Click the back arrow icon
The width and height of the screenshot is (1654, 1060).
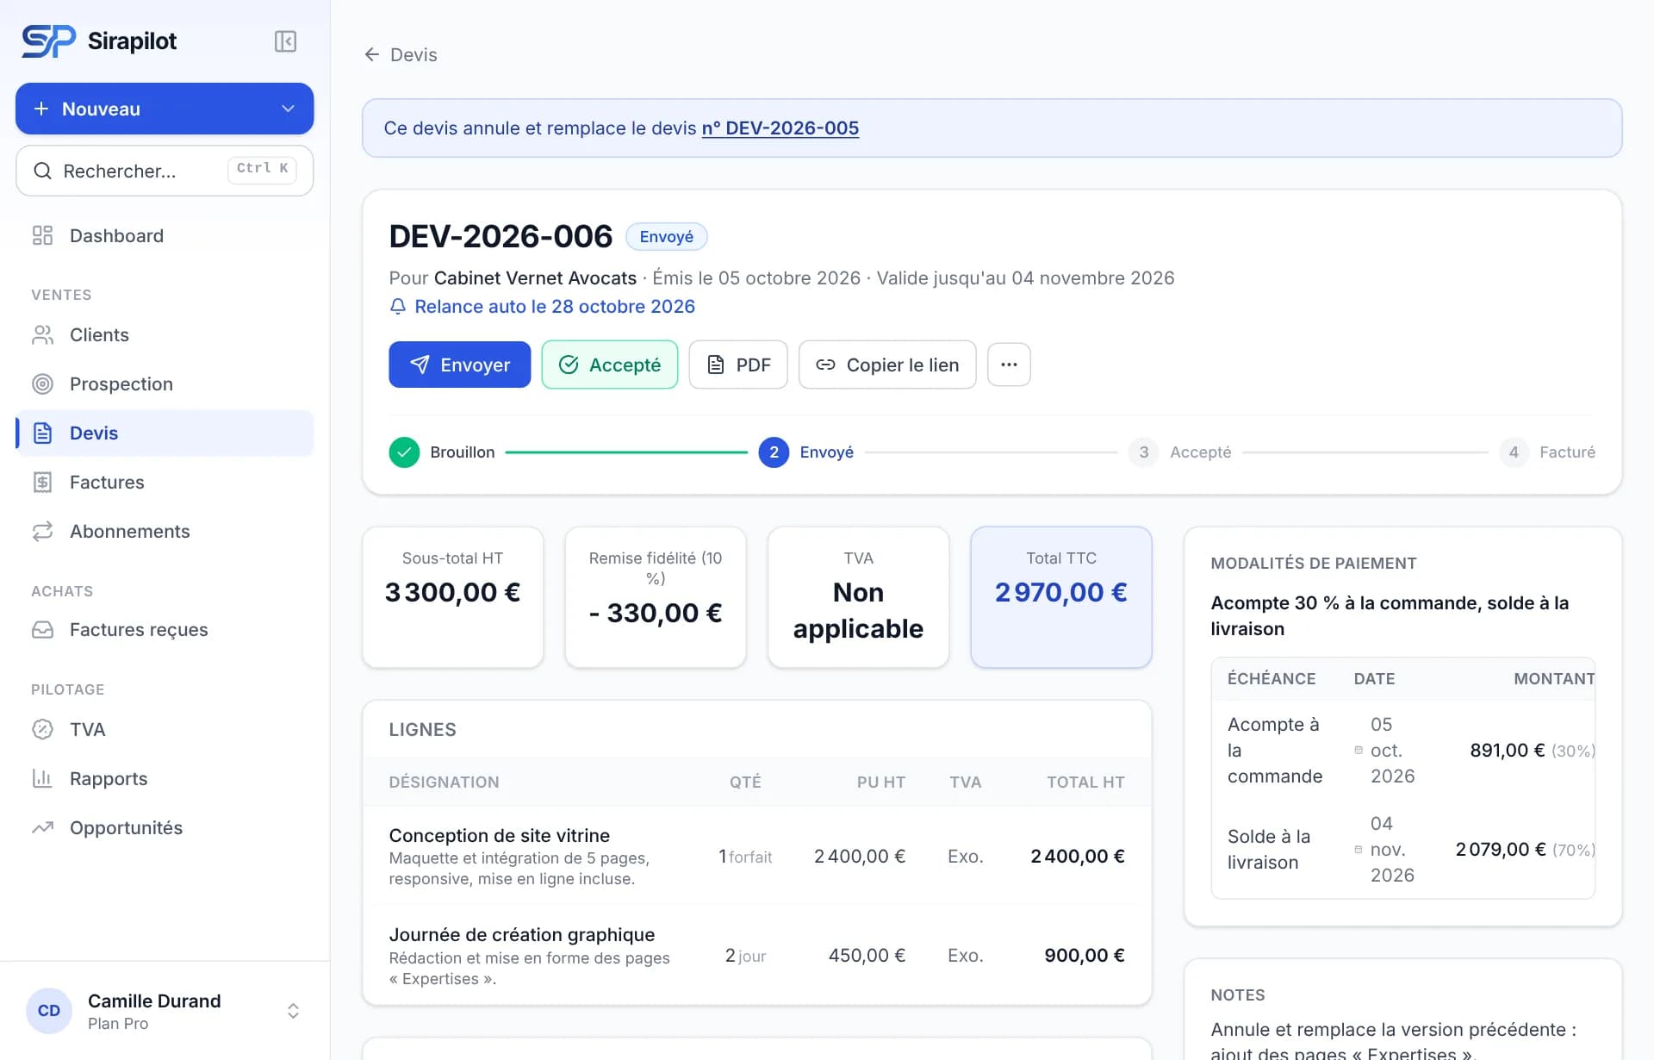coord(372,55)
